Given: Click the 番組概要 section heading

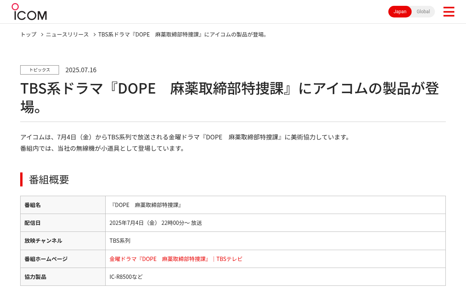Looking at the screenshot, I should pos(49,179).
